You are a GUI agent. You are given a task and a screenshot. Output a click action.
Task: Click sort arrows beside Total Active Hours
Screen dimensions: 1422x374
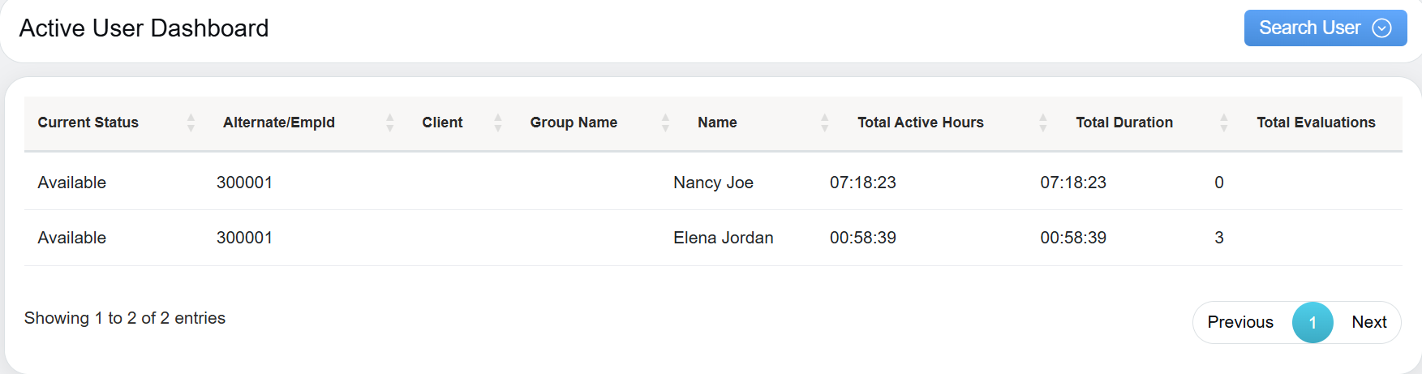tap(1043, 123)
